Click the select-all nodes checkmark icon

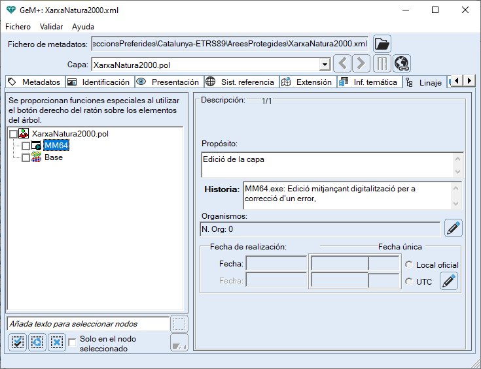coord(18,342)
